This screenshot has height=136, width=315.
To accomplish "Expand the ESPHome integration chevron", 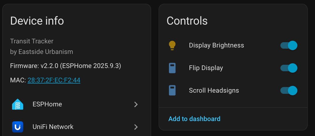I will click(x=136, y=104).
